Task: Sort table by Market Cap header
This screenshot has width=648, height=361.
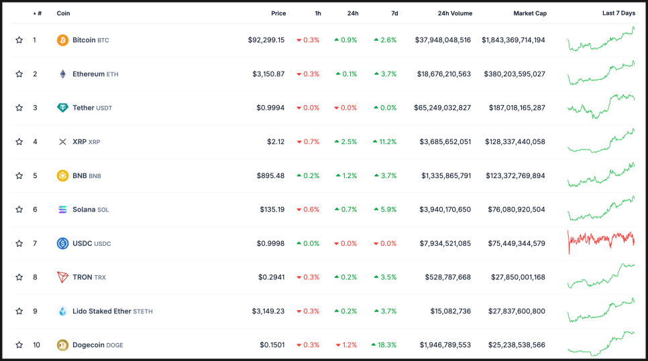Action: (x=529, y=13)
